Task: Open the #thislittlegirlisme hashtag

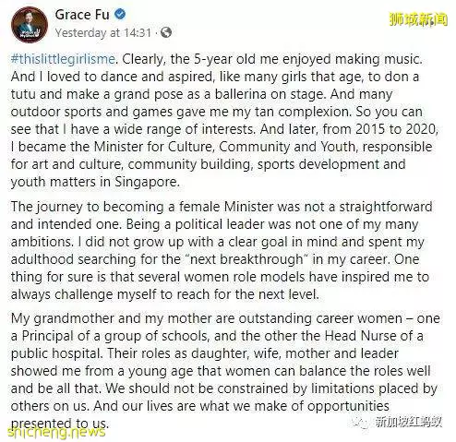Action: 63,59
